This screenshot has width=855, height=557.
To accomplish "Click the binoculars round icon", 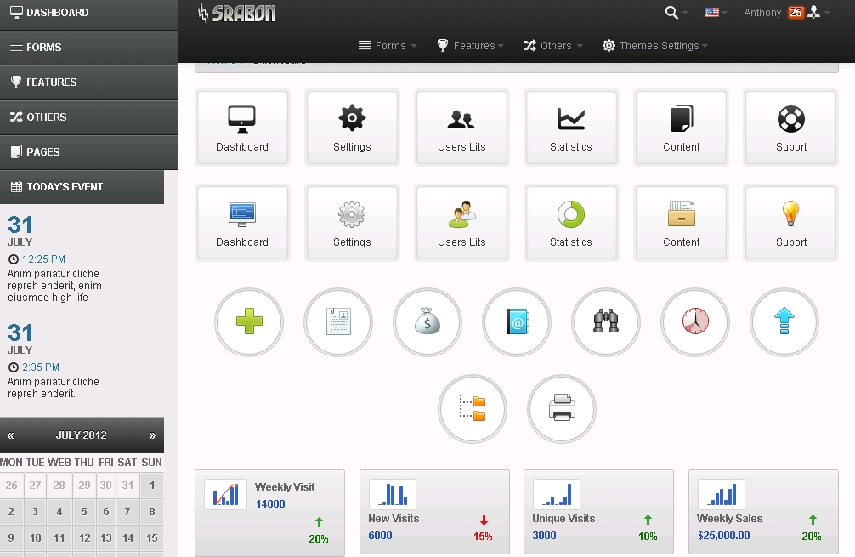I will point(606,322).
